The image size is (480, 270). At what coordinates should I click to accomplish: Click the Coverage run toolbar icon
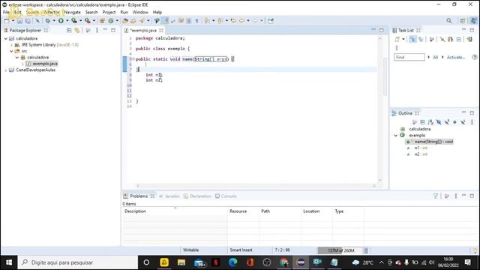pos(74,21)
